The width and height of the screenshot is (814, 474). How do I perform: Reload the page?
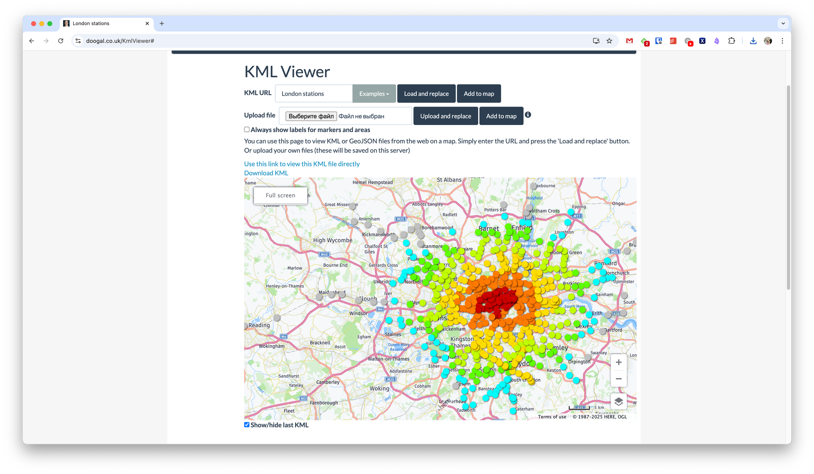61,41
